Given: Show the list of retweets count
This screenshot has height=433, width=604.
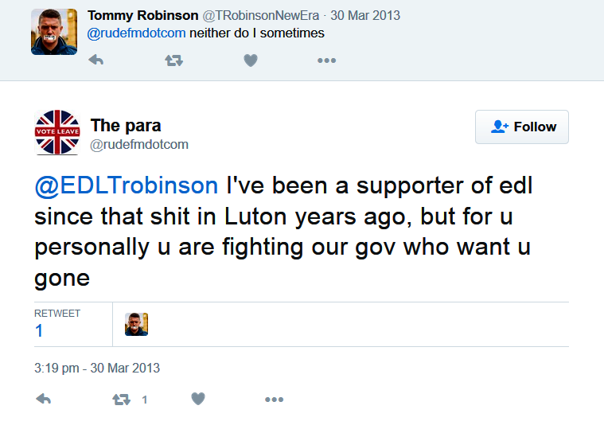Looking at the screenshot, I should click(40, 330).
